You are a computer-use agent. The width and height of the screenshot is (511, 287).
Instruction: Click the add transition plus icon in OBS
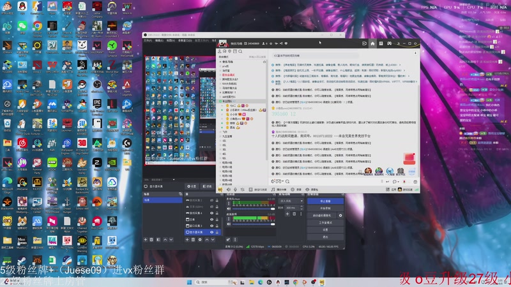(287, 214)
